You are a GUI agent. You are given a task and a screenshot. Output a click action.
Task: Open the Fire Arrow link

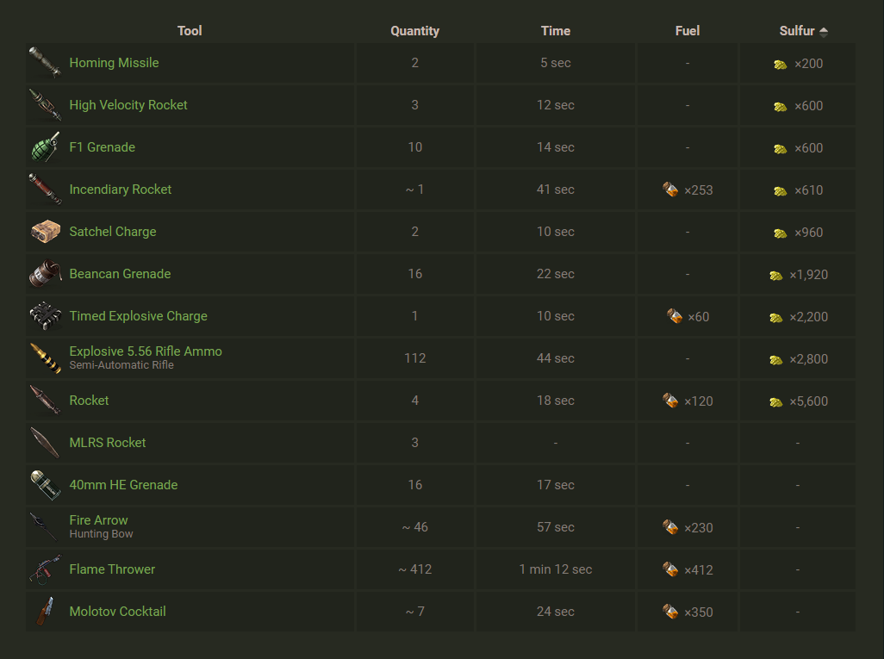coord(98,520)
